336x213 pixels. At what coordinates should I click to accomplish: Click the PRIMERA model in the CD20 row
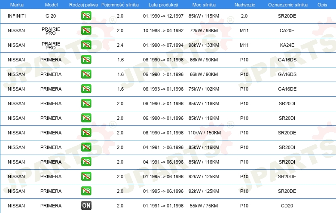(x=51, y=206)
